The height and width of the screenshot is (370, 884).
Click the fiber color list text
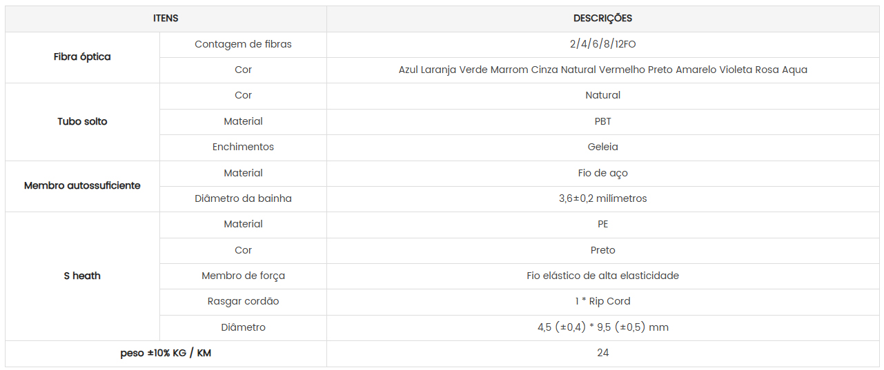click(x=602, y=70)
